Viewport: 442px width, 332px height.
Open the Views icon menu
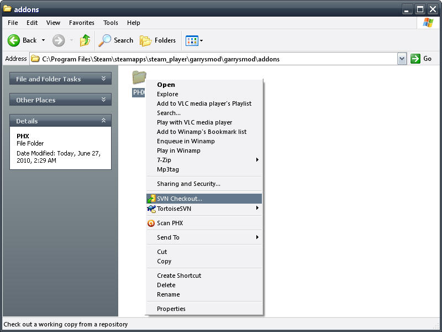192,40
